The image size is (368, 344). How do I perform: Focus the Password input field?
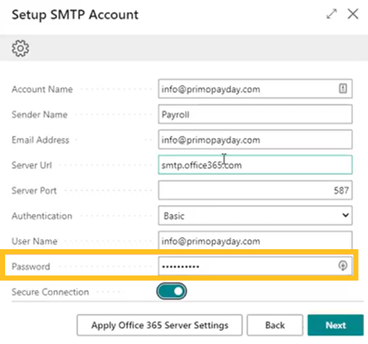(x=255, y=266)
